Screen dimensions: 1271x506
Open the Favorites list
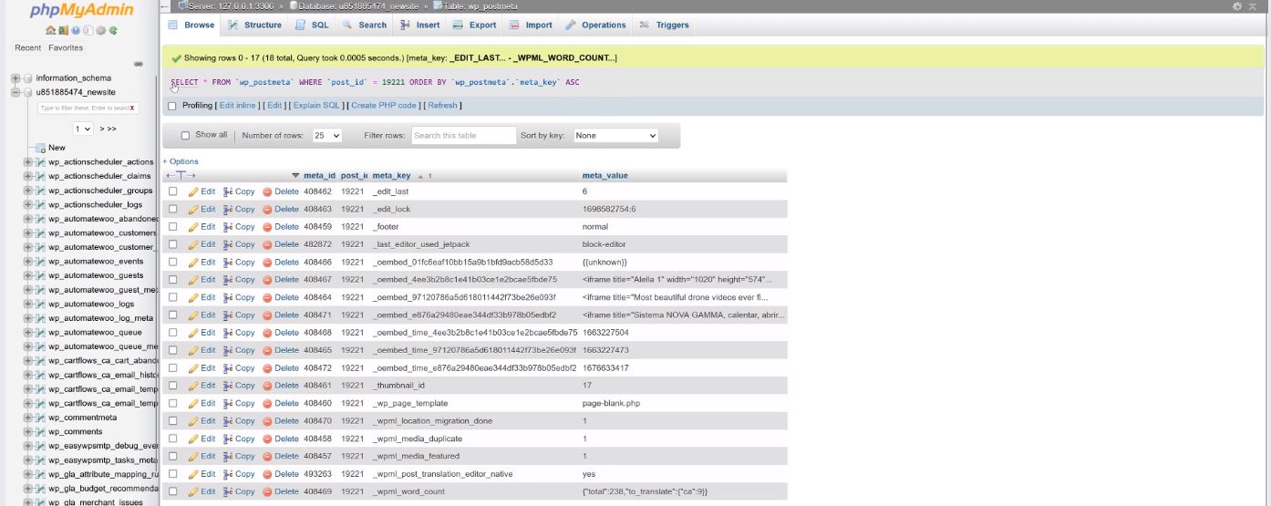[x=66, y=47]
